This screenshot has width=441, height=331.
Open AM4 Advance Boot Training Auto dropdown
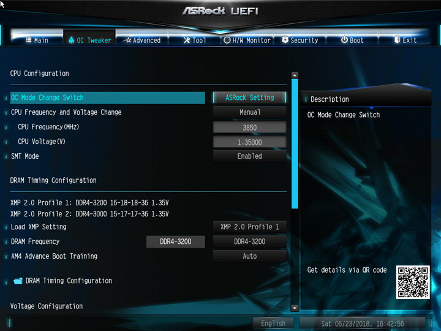(x=249, y=256)
